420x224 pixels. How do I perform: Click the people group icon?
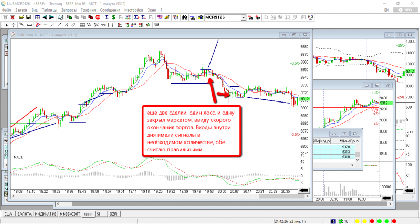coord(201,17)
